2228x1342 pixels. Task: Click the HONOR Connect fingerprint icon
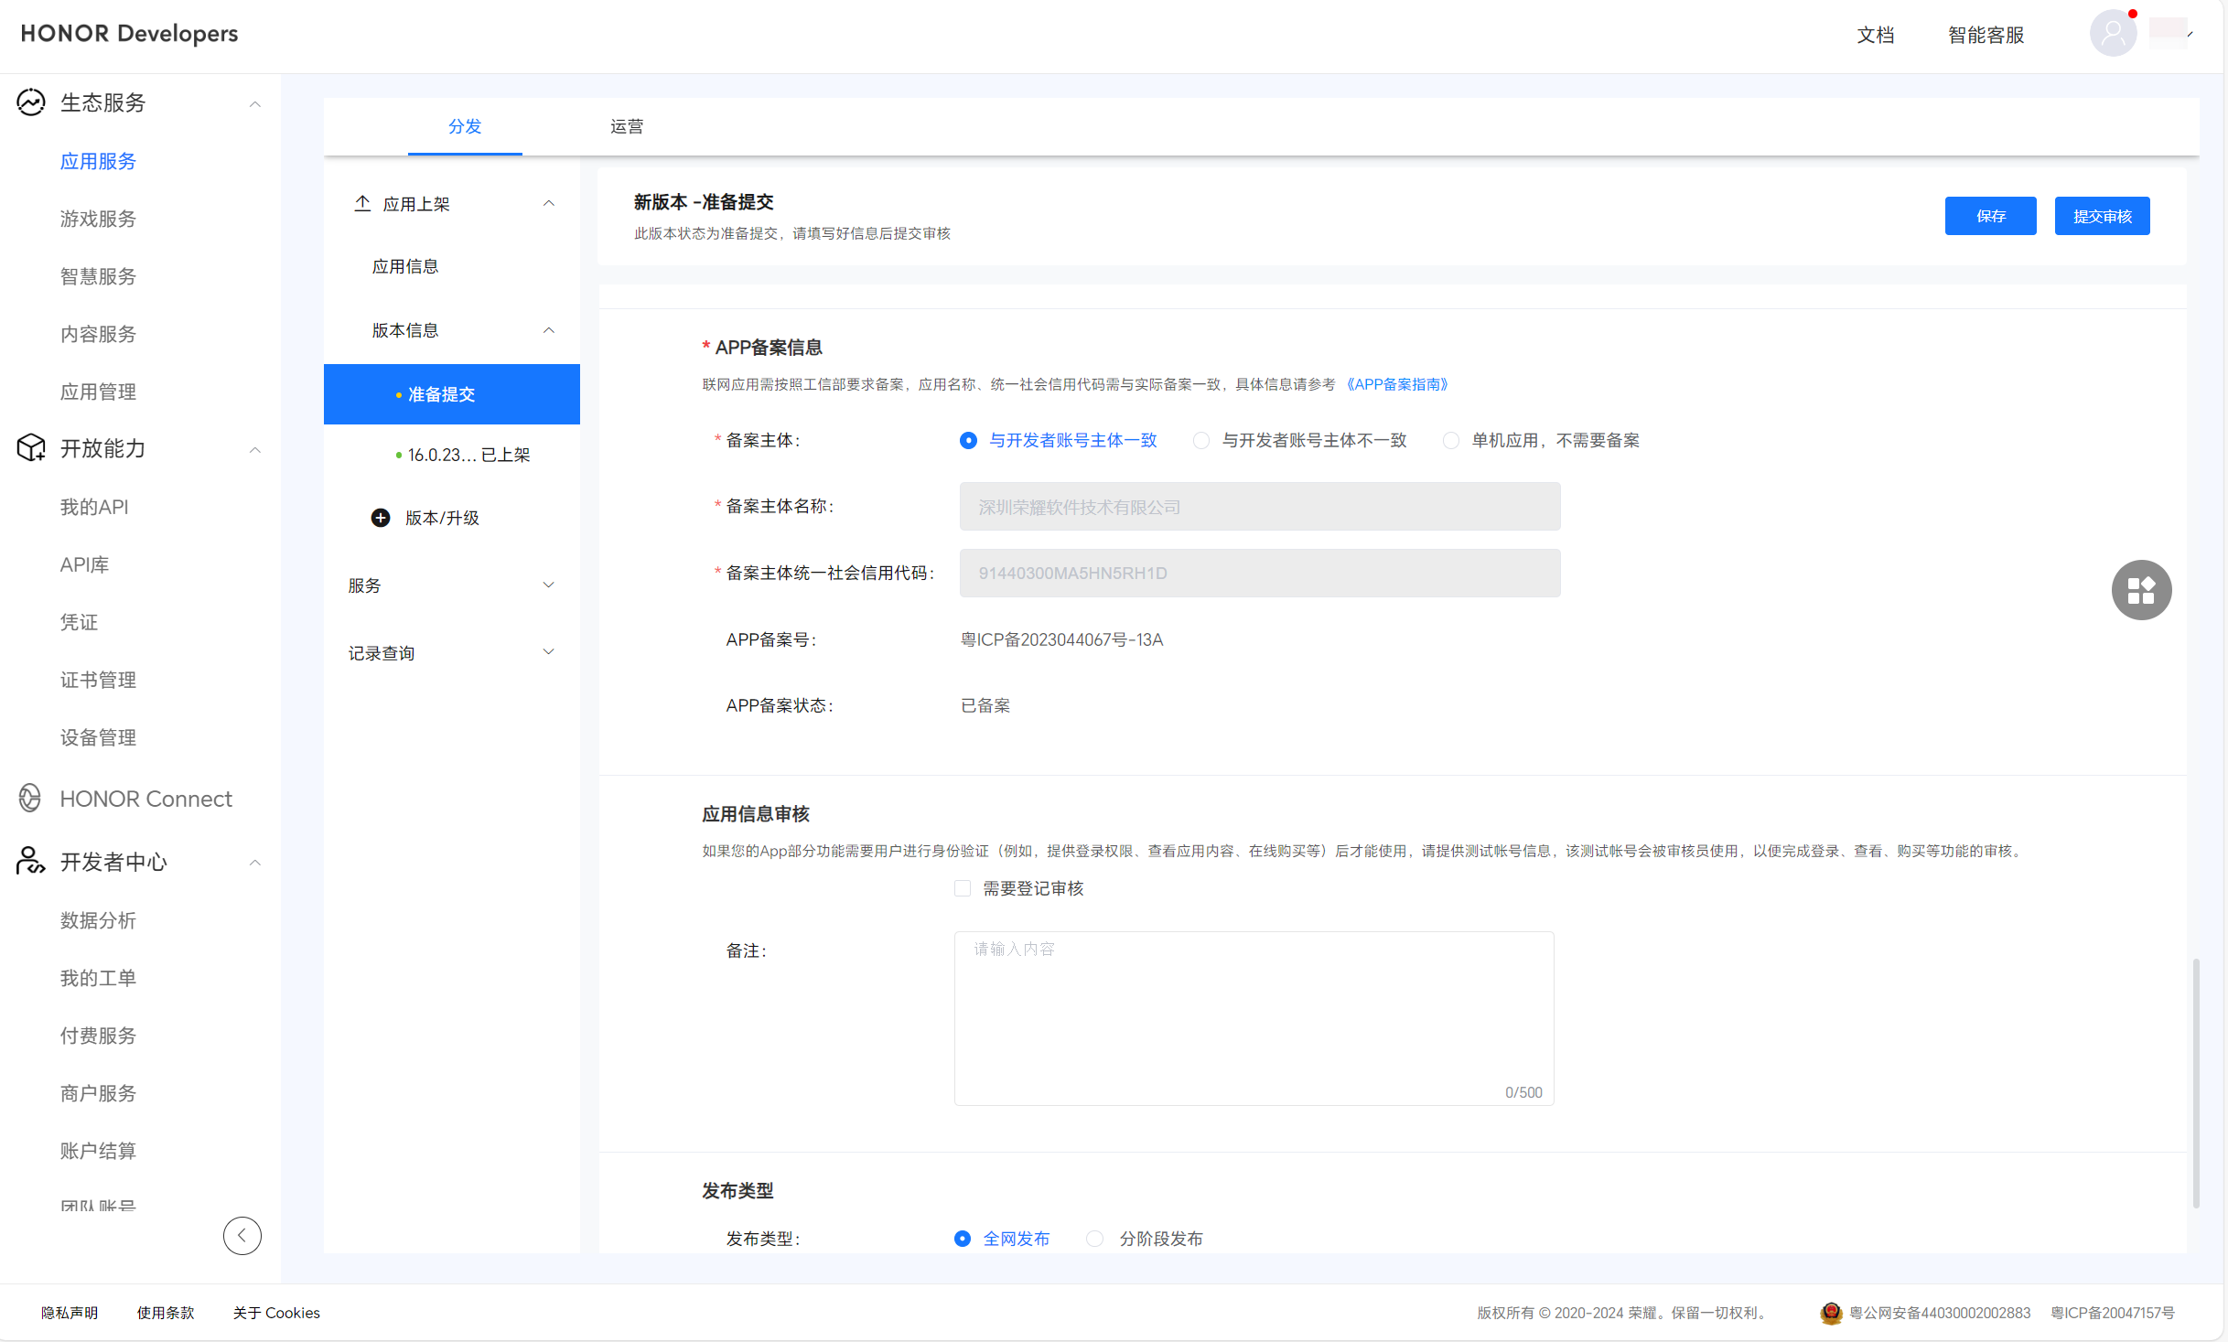30,798
